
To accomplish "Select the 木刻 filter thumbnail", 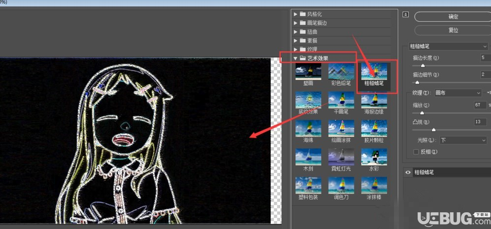I will point(308,157).
